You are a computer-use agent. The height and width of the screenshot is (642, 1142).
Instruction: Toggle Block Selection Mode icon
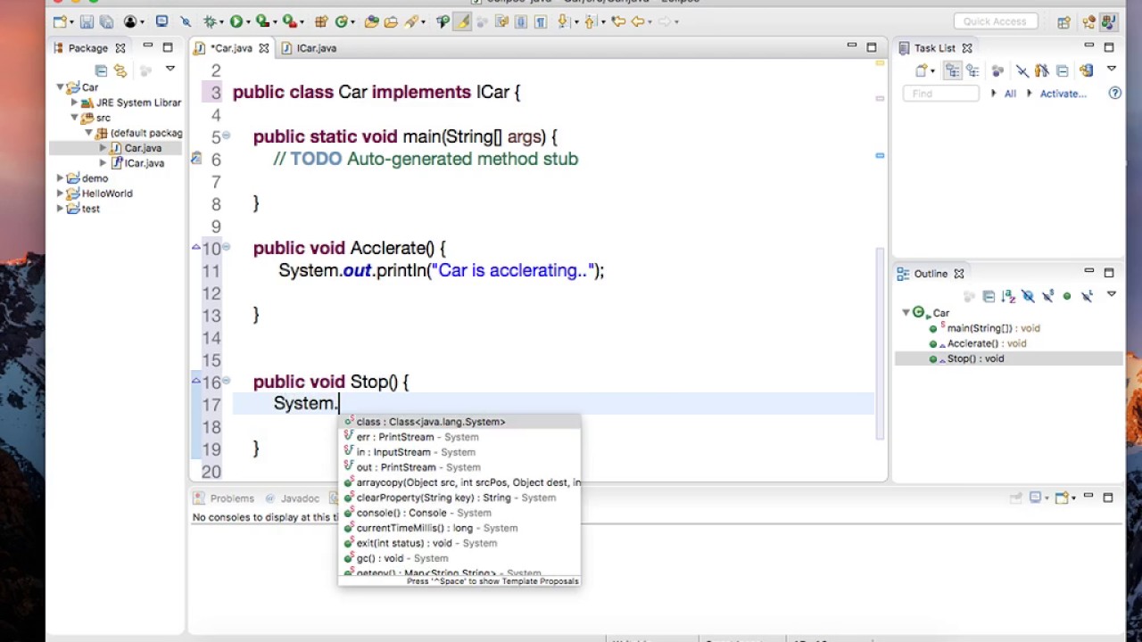pos(522,21)
